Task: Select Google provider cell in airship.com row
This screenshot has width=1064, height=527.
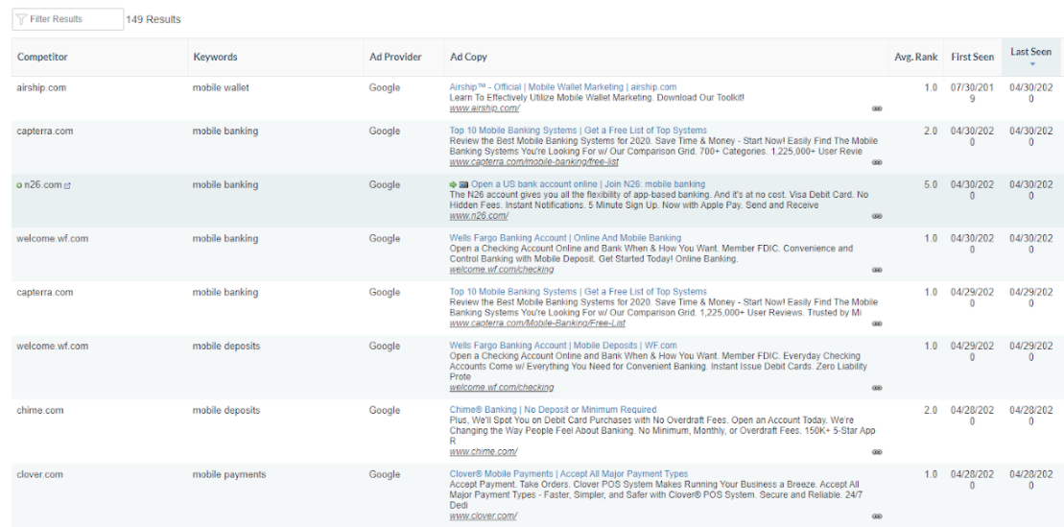Action: click(x=384, y=87)
